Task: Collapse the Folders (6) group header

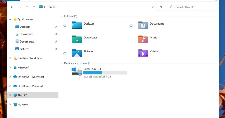Action: pos(62,16)
